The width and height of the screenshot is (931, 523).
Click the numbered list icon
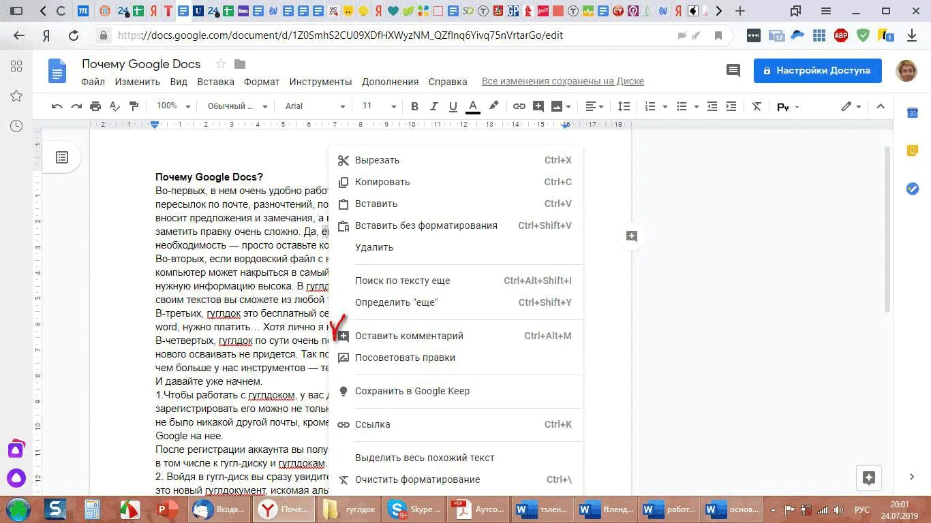(x=650, y=106)
